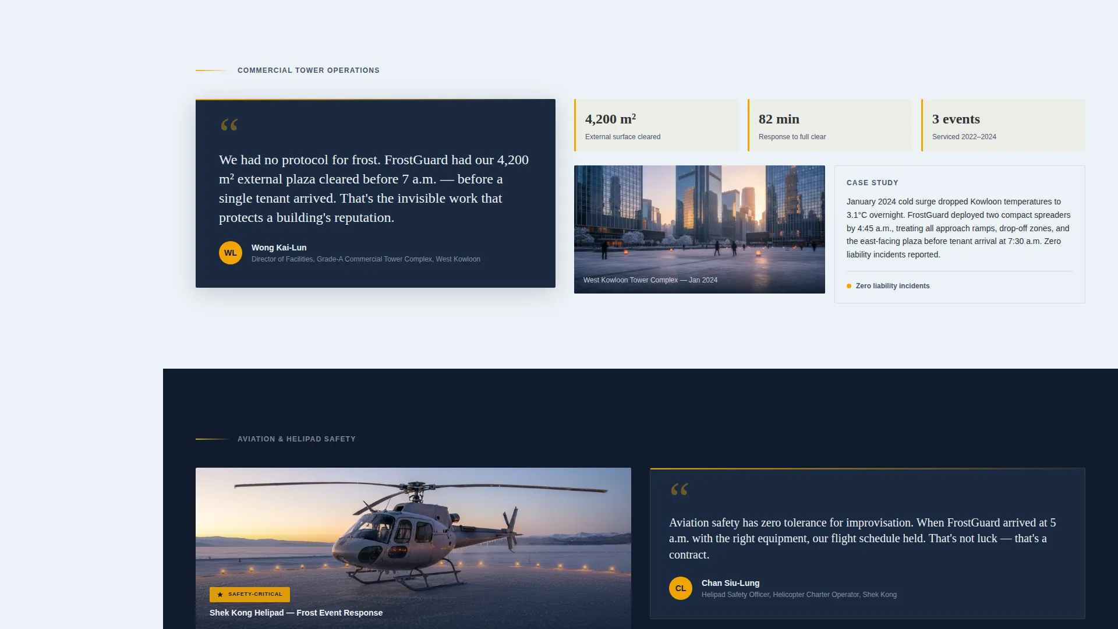The height and width of the screenshot is (629, 1118).
Task: Open the Shek Kong Helipad helicopter photo
Action: point(413,548)
